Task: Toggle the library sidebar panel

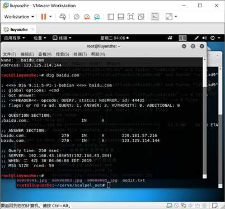Action: (x=111, y=17)
